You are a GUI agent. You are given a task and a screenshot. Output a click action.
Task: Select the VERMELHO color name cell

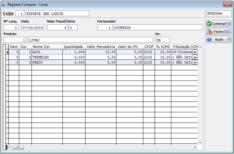pyautogui.click(x=47, y=57)
